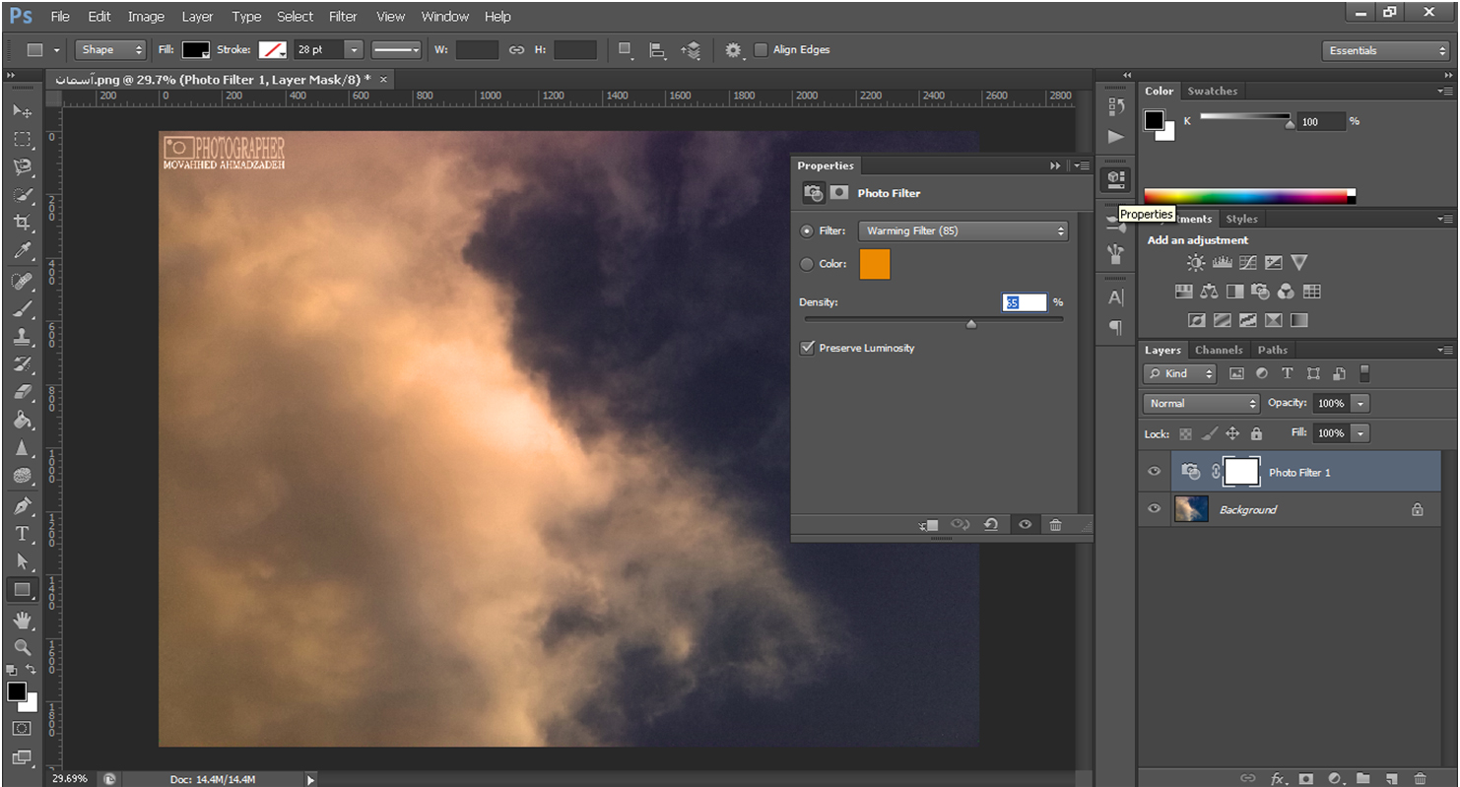The image size is (1460, 787).
Task: Switch to the Swatches tab
Action: pos(1212,91)
